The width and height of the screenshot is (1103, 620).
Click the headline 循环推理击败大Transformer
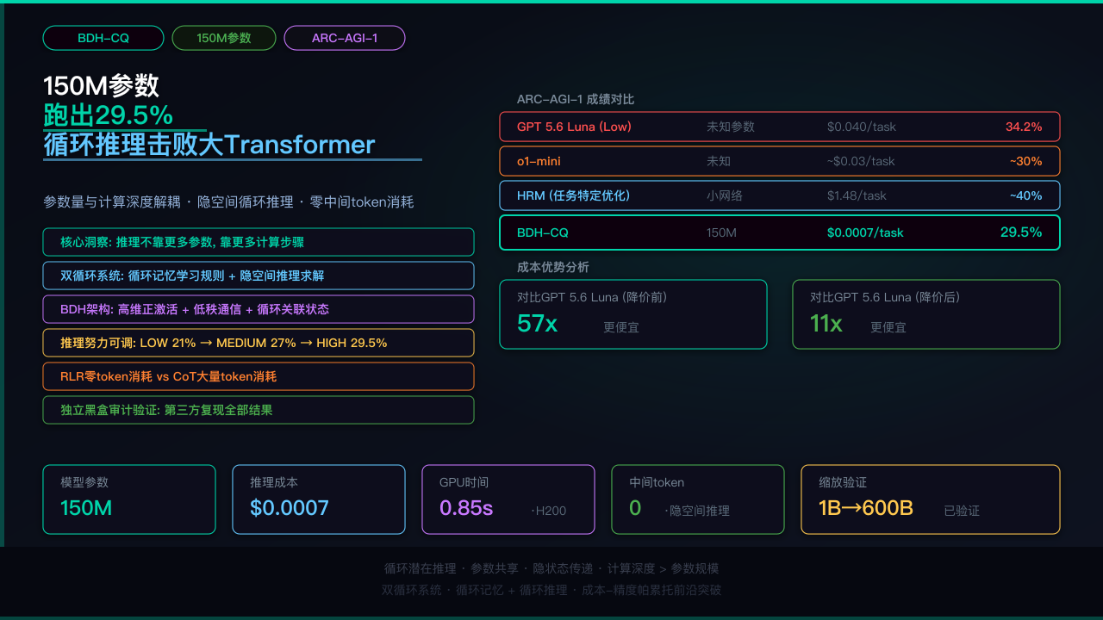point(209,144)
